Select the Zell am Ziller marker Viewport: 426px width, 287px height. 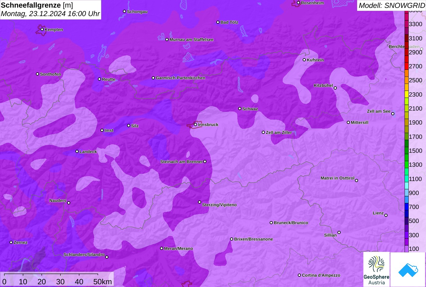[263, 132]
